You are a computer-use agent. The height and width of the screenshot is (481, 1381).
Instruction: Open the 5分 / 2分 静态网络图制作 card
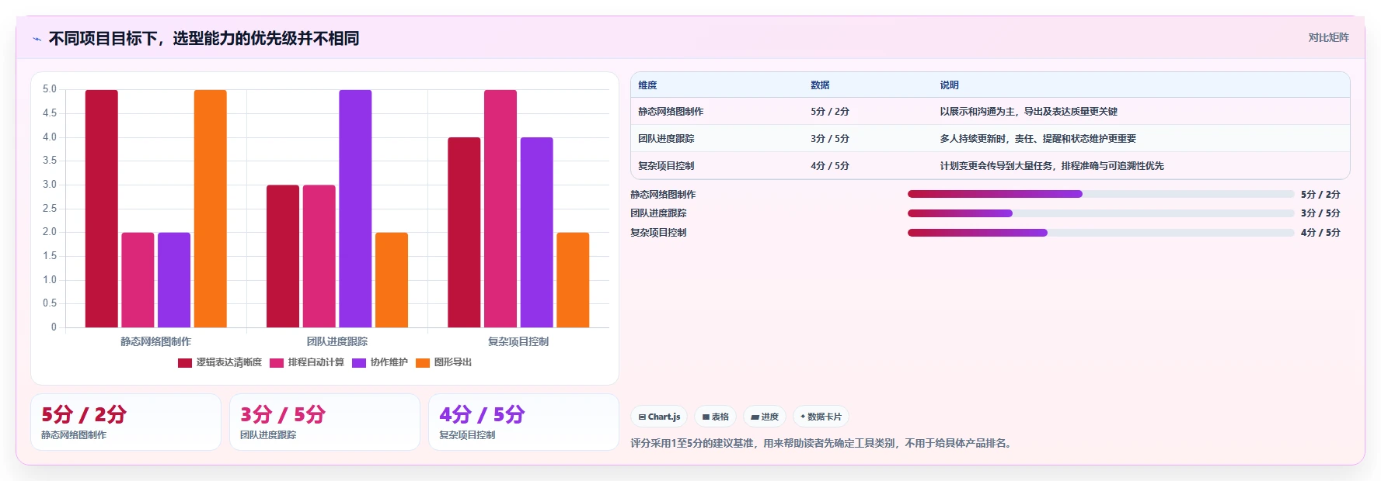tap(126, 422)
